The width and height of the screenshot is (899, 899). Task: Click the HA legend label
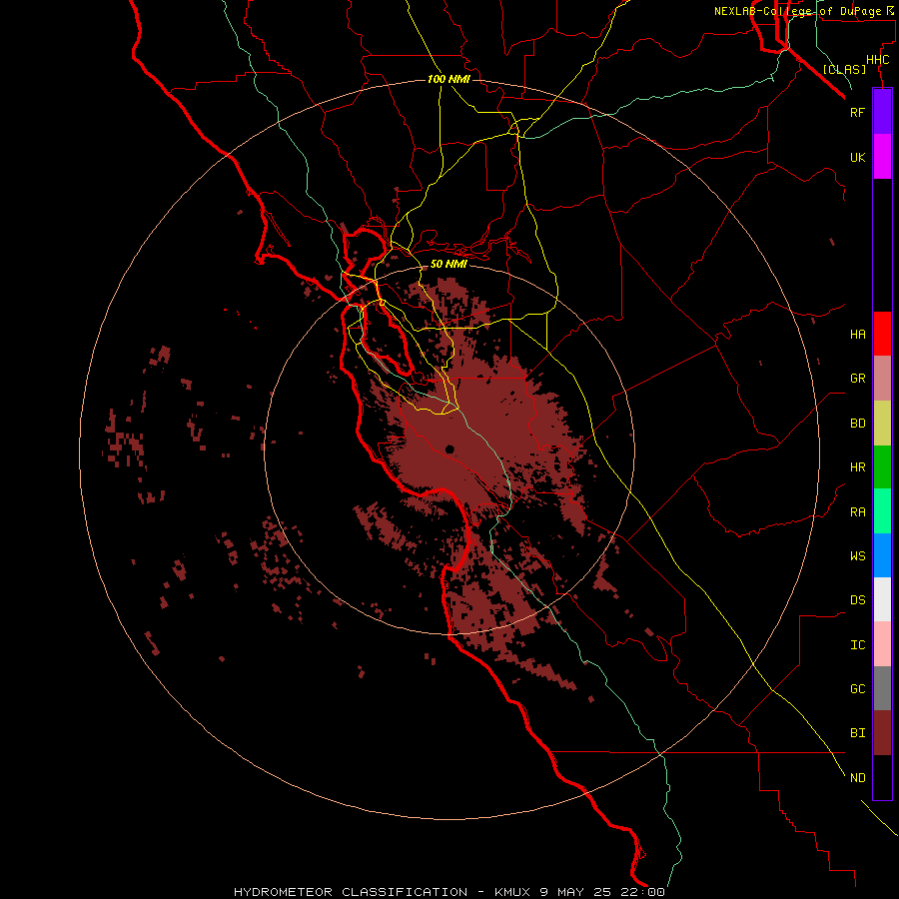(x=857, y=335)
